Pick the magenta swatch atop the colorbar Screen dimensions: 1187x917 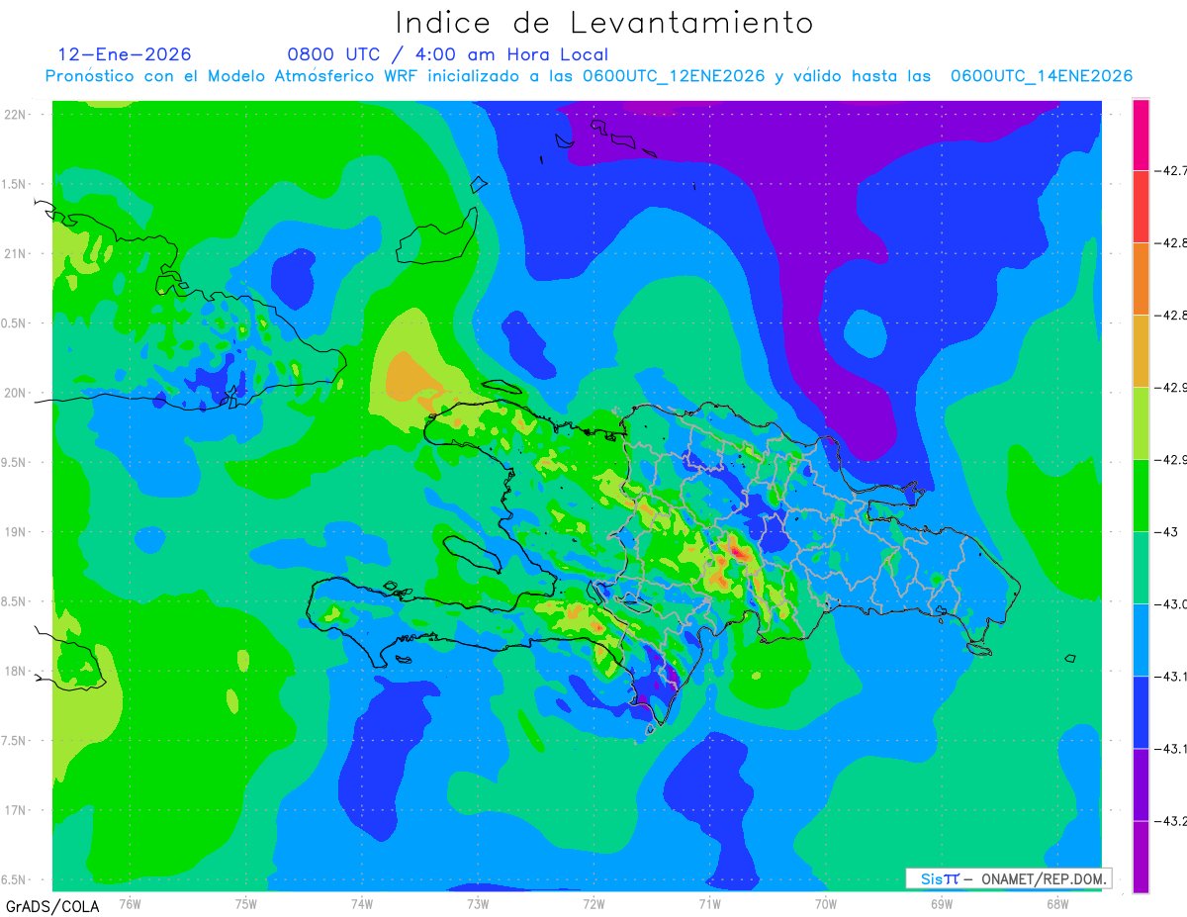[x=1141, y=135]
